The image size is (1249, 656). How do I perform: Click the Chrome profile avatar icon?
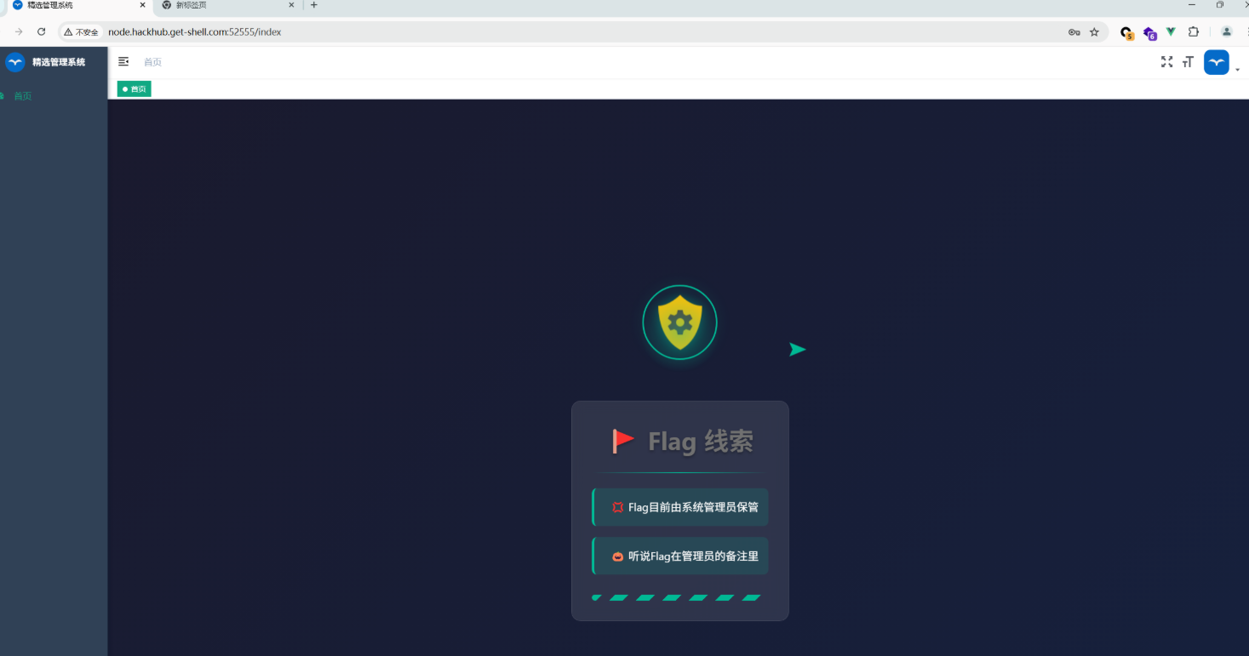point(1226,32)
